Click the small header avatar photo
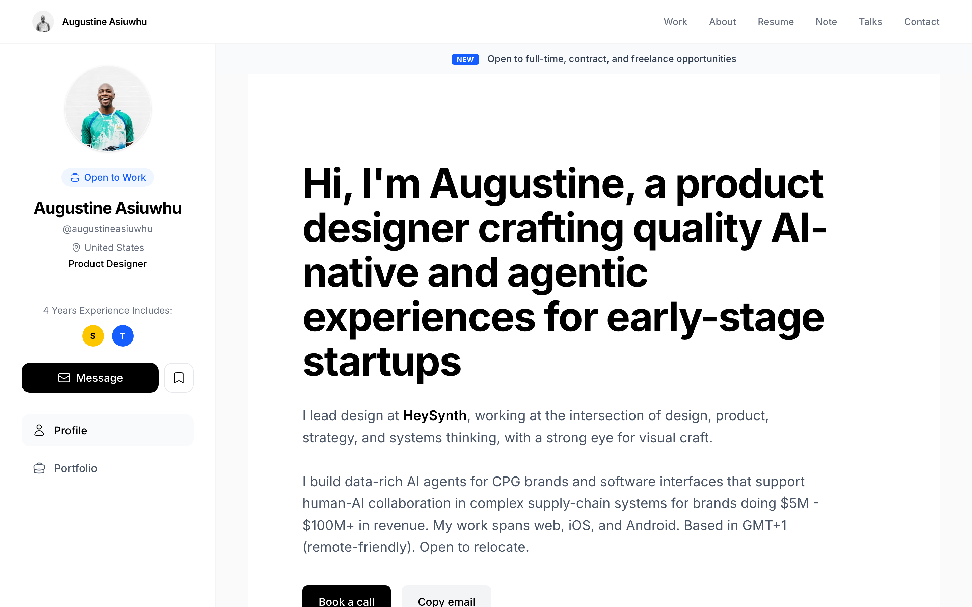Screen dimensions: 972x607 click(43, 22)
